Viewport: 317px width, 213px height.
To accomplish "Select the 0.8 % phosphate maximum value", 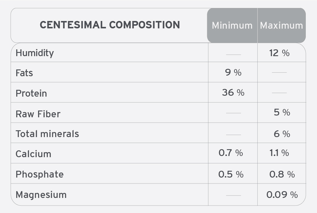I will click(282, 174).
